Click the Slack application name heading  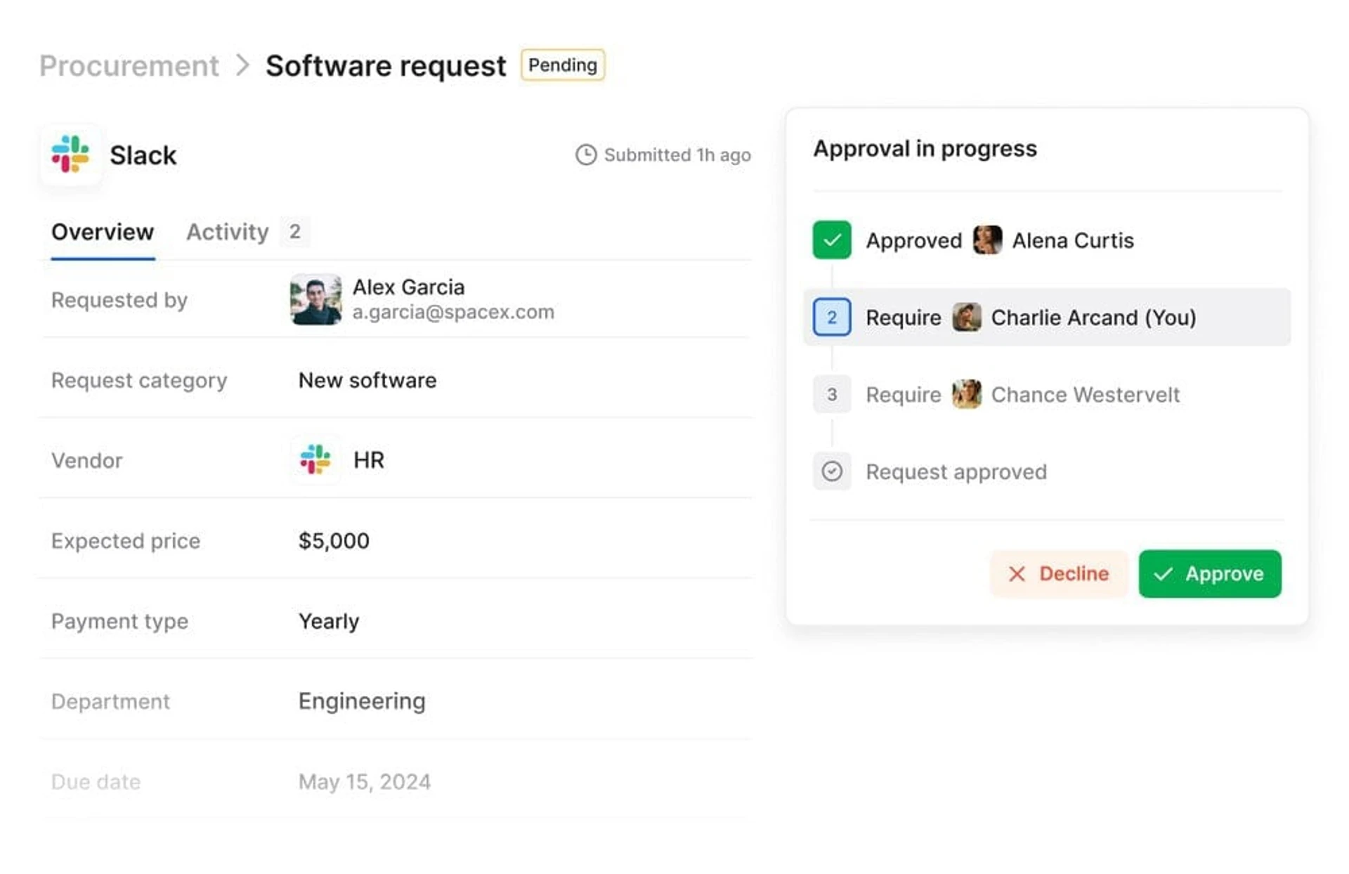pyautogui.click(x=143, y=155)
